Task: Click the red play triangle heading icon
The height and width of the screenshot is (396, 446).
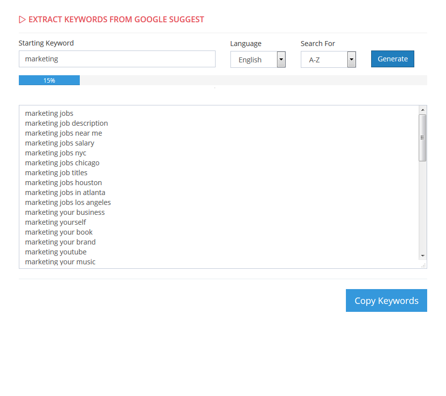Action: [22, 20]
